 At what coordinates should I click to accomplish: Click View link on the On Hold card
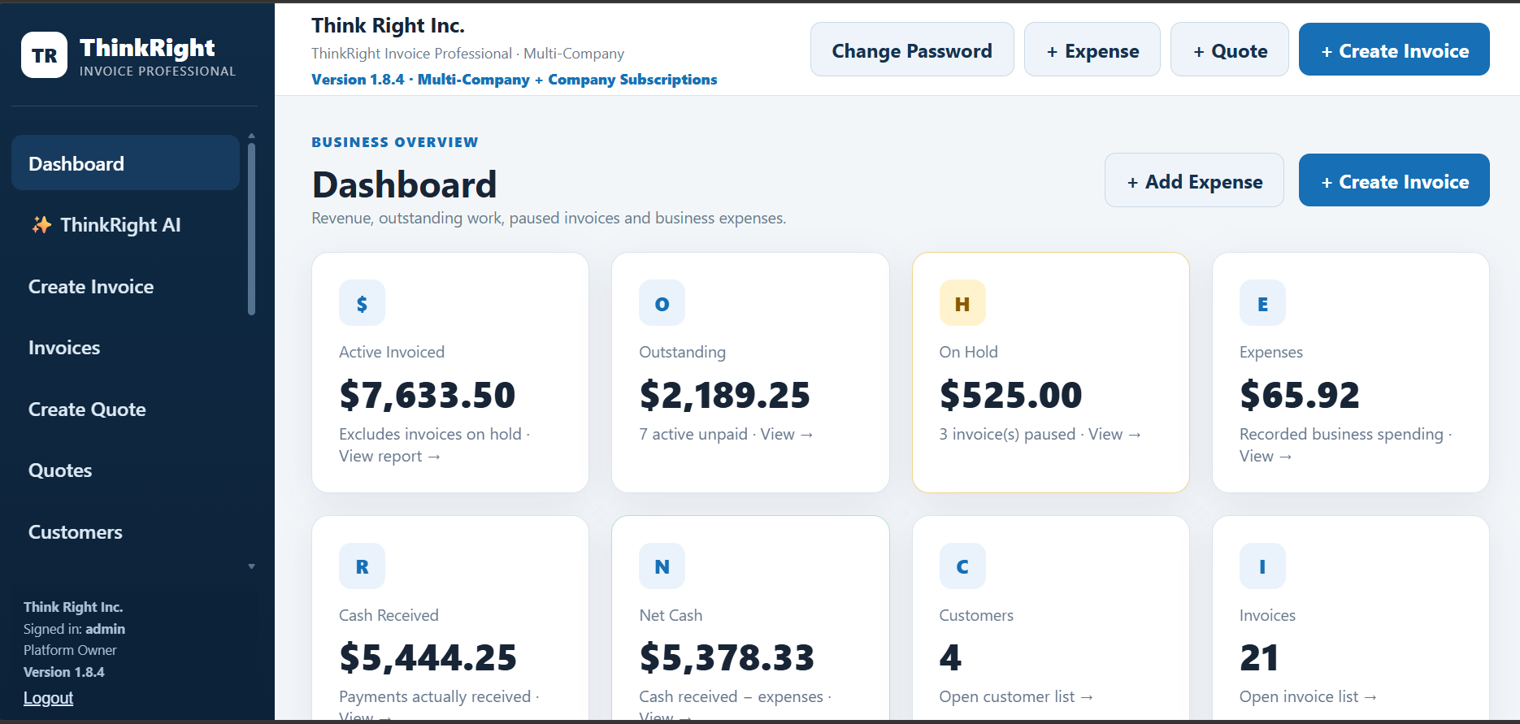1115,435
